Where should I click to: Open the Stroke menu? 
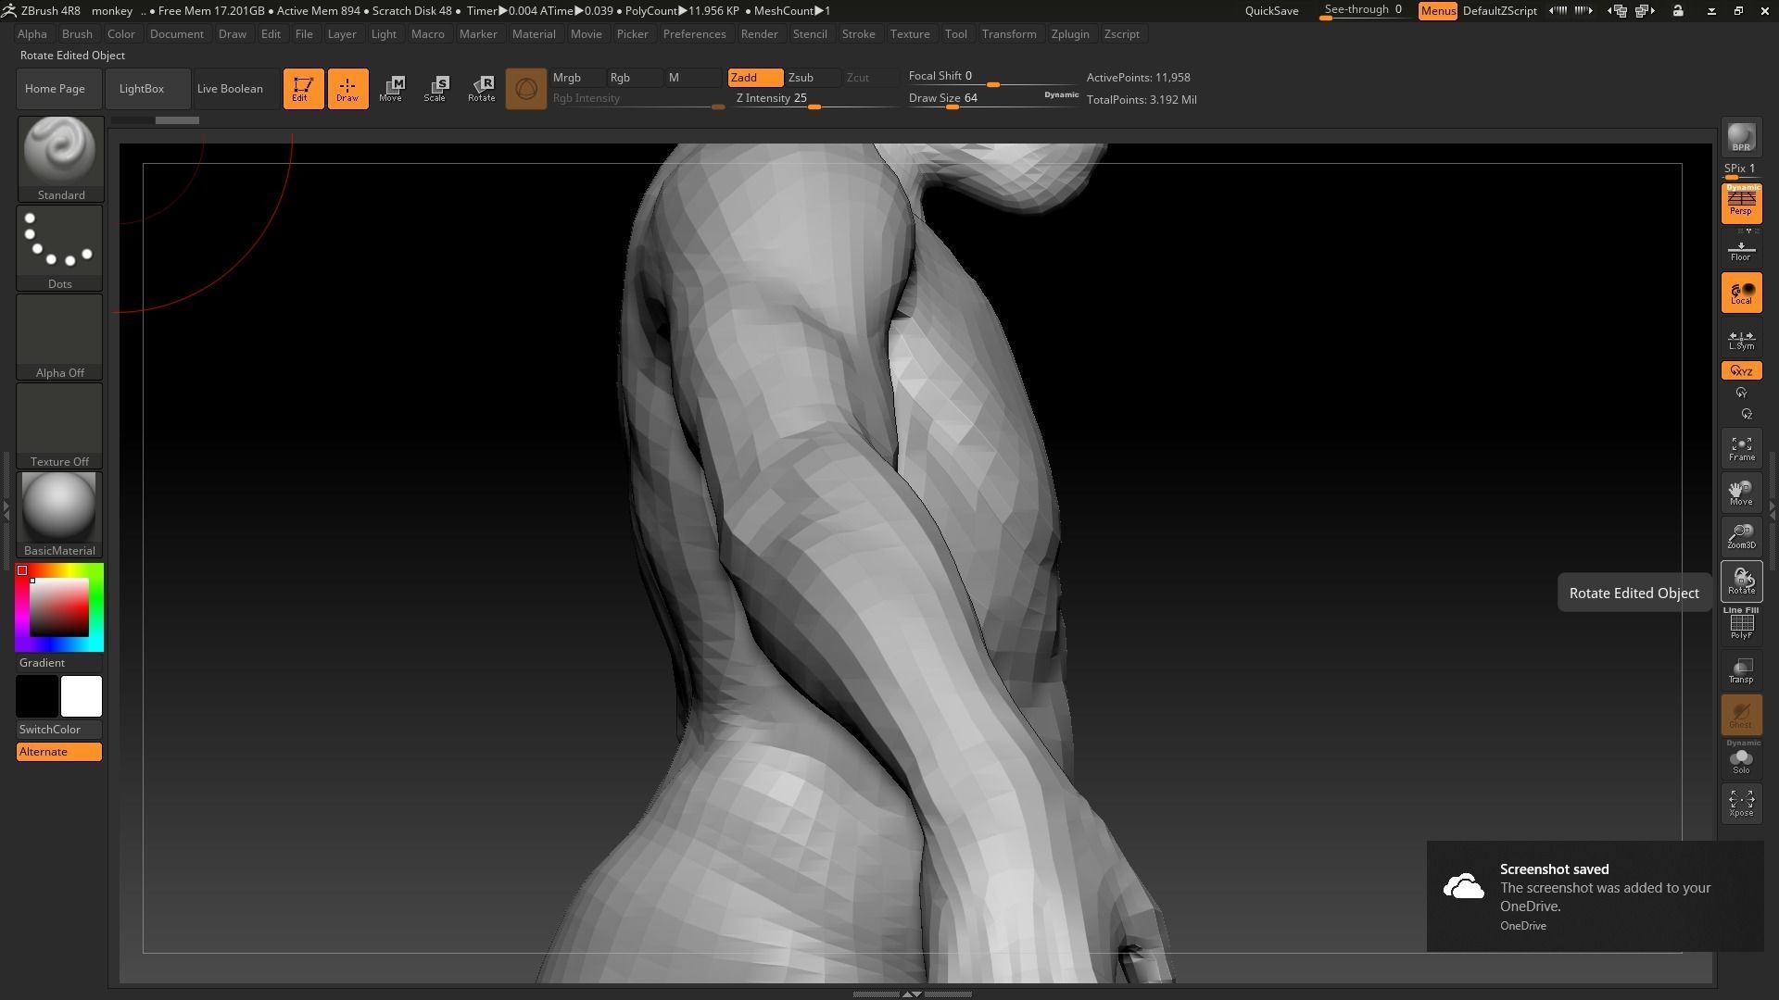click(859, 34)
